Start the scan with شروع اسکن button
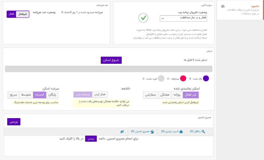Screen dimensions: 264x160 111,60
